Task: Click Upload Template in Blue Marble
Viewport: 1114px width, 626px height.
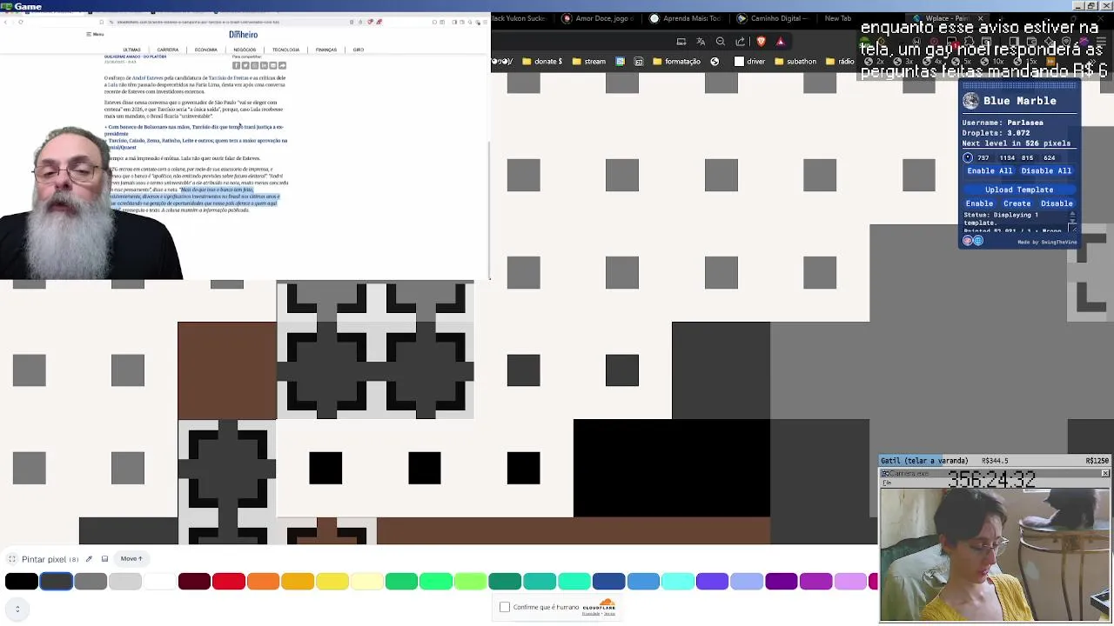Action: point(1019,190)
